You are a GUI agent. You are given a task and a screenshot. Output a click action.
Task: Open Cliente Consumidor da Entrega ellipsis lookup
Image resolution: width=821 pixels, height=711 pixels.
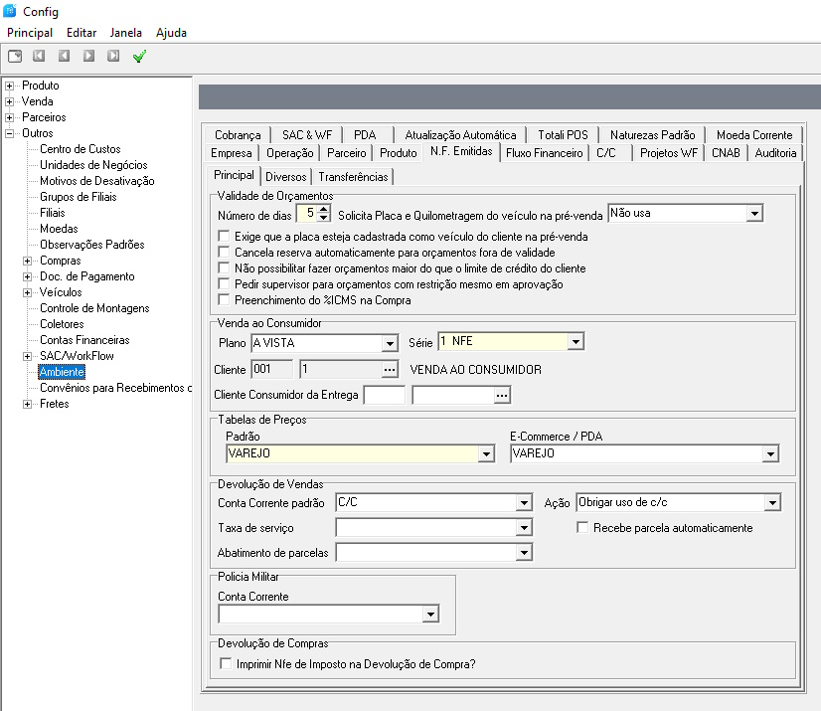[502, 396]
